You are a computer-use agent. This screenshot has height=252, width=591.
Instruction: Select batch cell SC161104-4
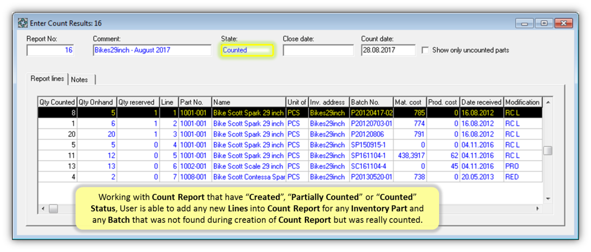click(371, 166)
